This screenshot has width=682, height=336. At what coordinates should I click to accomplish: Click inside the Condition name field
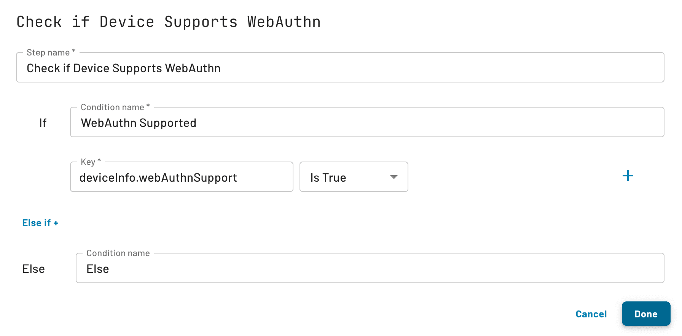[304, 122]
